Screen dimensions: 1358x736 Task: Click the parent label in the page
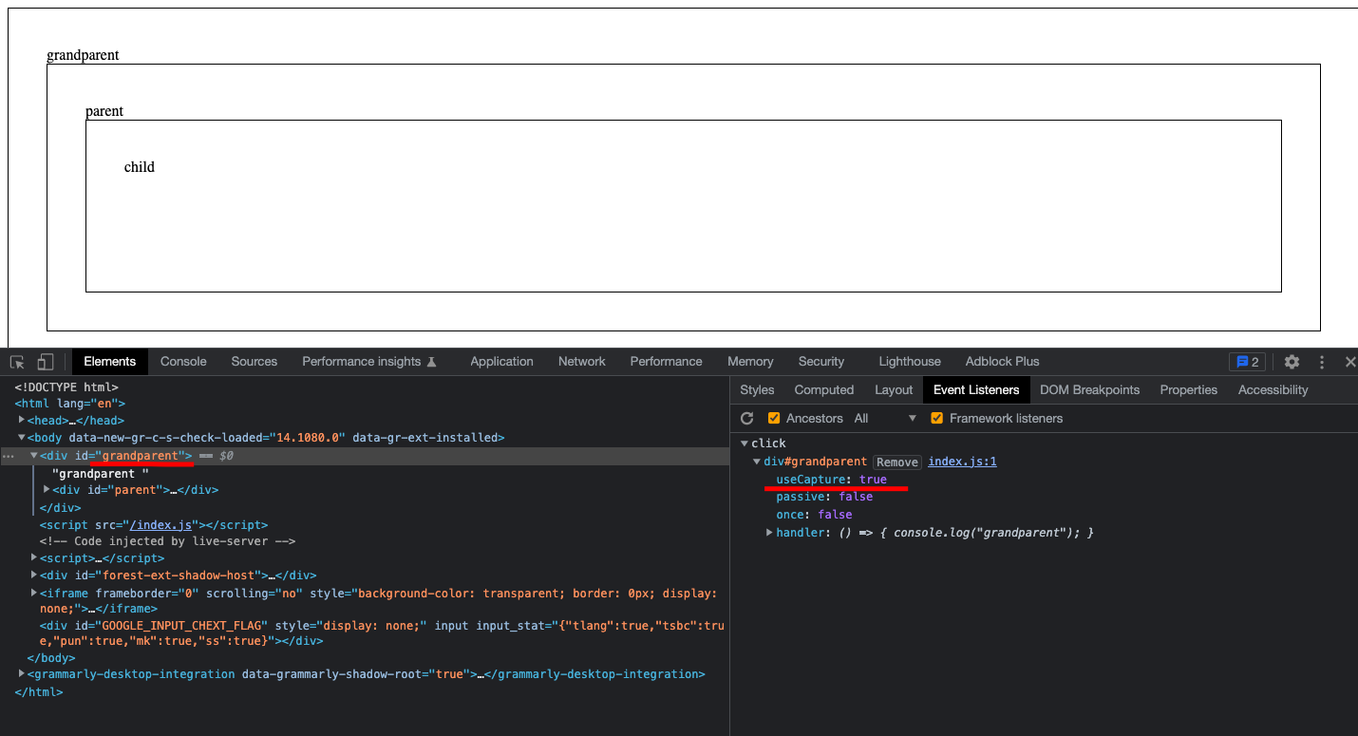[x=104, y=111]
